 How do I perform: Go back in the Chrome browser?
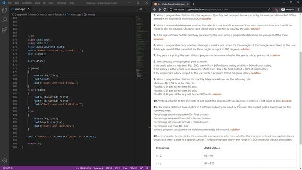coord(155,9)
